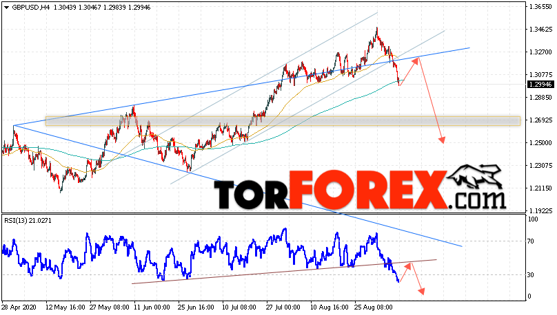Open the chart menu triangle beside GBPUSD
The width and height of the screenshot is (557, 315).
(x=7, y=8)
